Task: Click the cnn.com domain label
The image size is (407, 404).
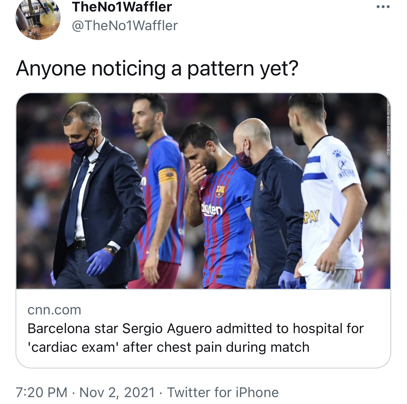Action: (54, 310)
